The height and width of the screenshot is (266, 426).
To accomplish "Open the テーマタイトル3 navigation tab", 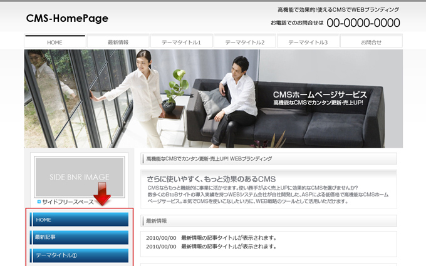I will tap(308, 42).
